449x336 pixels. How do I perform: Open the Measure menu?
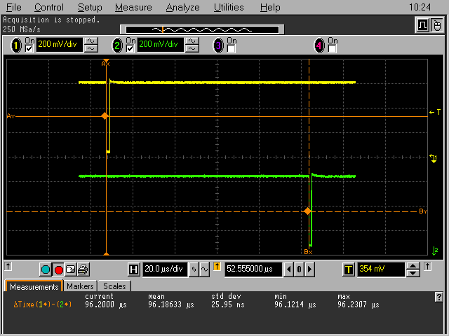tap(133, 7)
